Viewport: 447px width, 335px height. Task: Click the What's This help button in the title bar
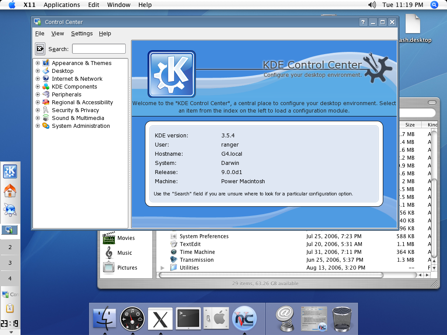[363, 22]
